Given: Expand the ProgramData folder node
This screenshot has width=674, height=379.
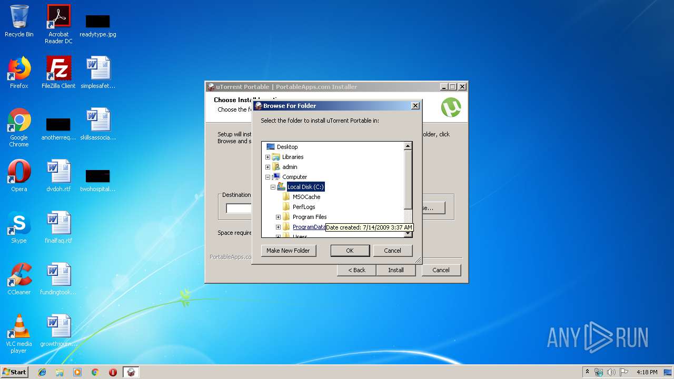Looking at the screenshot, I should [x=278, y=227].
